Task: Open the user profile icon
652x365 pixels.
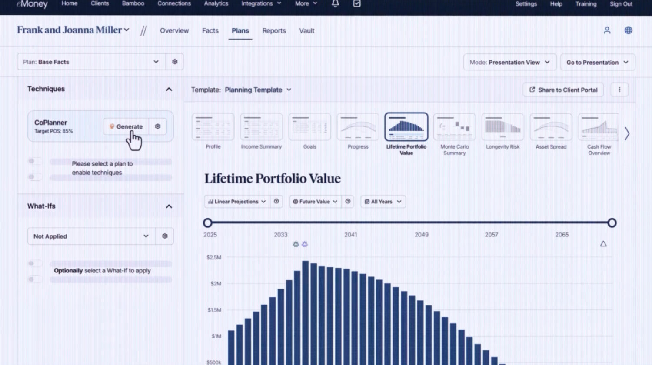Action: [607, 30]
